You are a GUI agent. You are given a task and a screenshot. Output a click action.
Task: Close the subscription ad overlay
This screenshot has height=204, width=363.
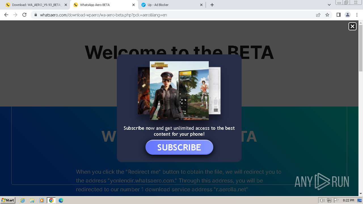[x=352, y=26]
